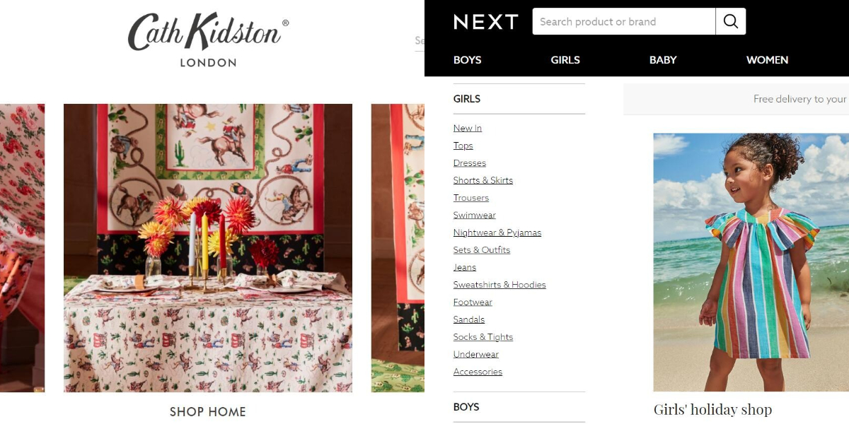This screenshot has width=849, height=424.
Task: Open the cowboy tablecloth image
Action: (x=208, y=248)
